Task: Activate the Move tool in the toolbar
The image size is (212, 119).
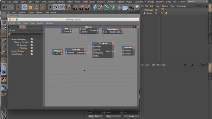Action: point(25,7)
